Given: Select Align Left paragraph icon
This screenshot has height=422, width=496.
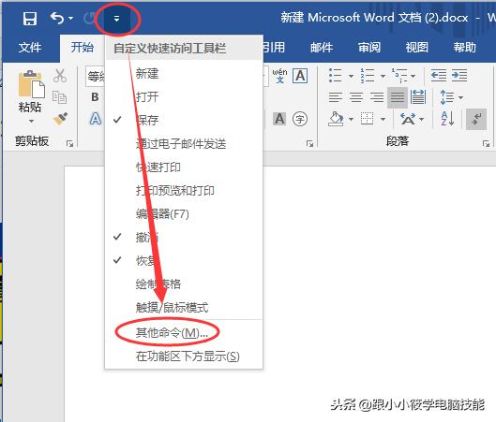Looking at the screenshot, I should (x=336, y=97).
